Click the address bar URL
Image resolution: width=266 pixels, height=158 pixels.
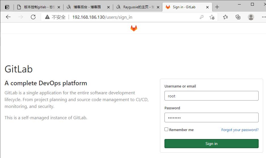pyautogui.click(x=102, y=17)
